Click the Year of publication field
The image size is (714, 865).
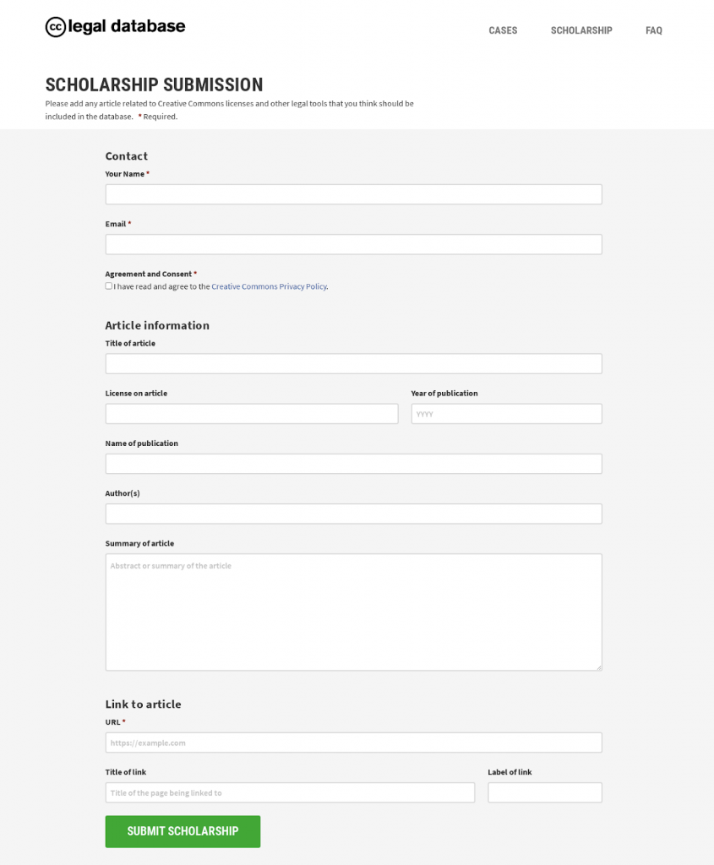[x=506, y=414]
